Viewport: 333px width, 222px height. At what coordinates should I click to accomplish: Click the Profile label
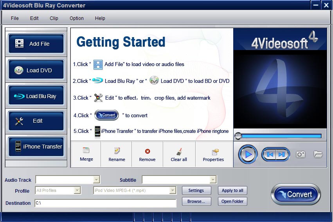[22, 191]
